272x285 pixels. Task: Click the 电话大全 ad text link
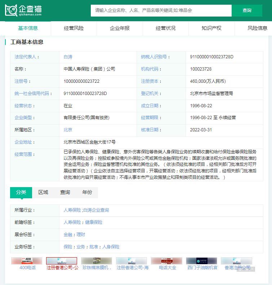168,268
